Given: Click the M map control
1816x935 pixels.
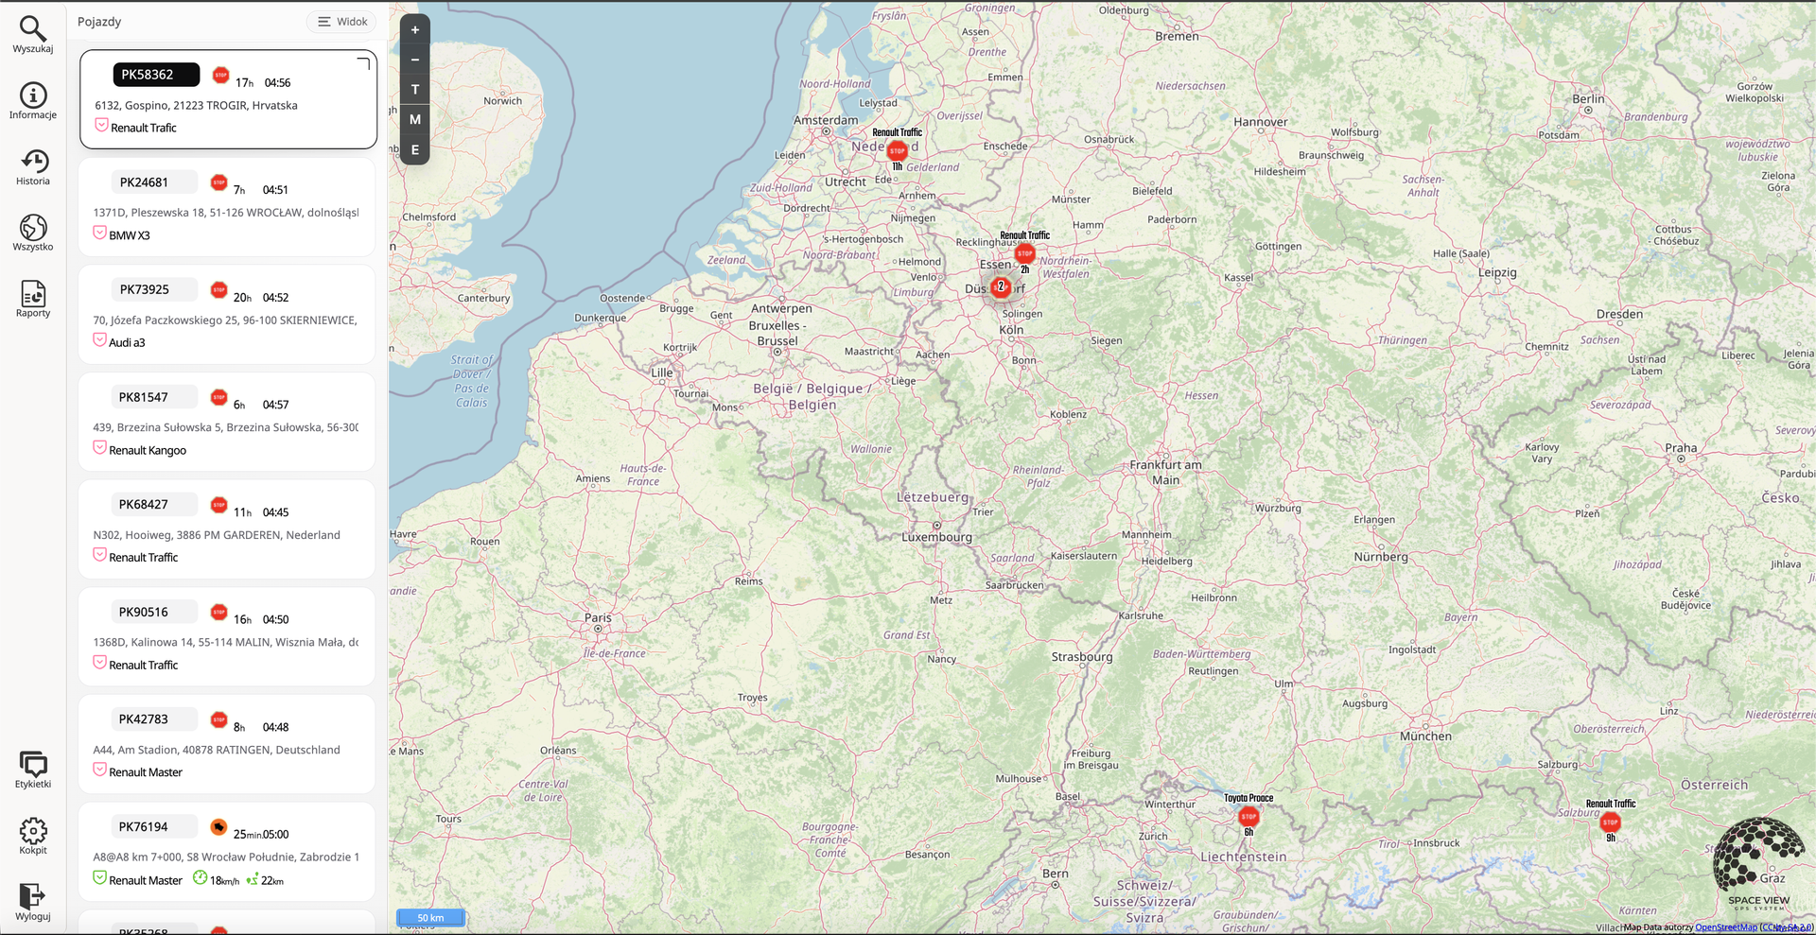Looking at the screenshot, I should tap(415, 120).
